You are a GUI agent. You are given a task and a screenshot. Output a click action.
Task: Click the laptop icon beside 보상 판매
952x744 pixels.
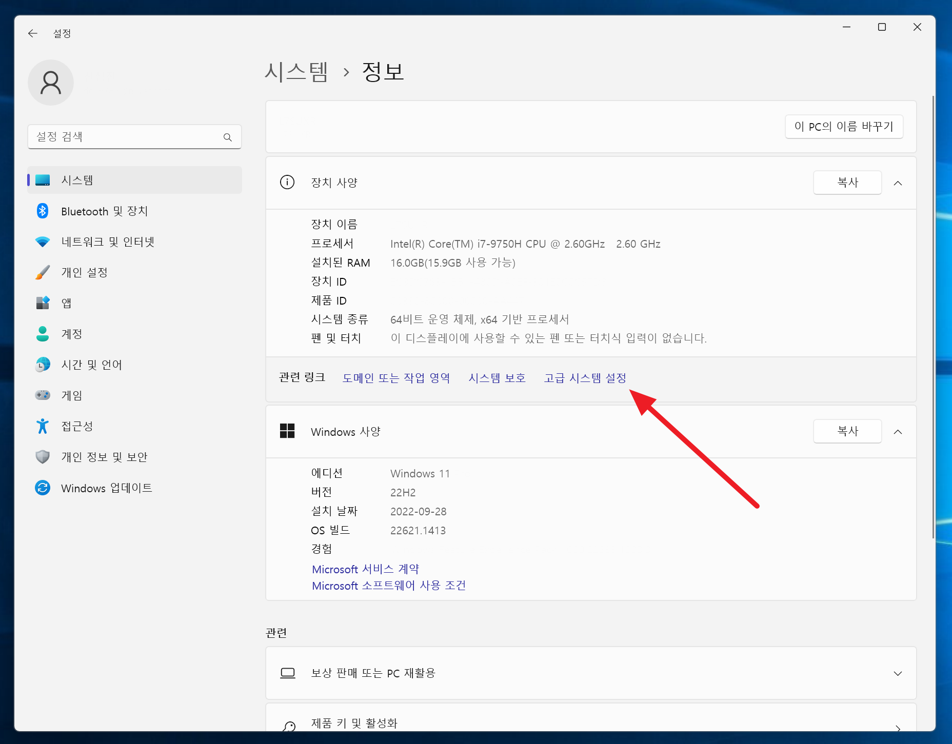(288, 673)
